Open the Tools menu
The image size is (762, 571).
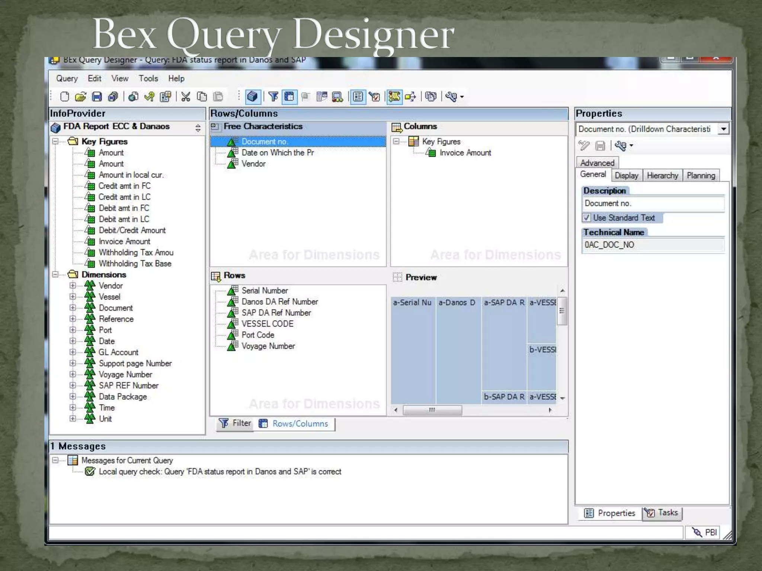pos(148,78)
